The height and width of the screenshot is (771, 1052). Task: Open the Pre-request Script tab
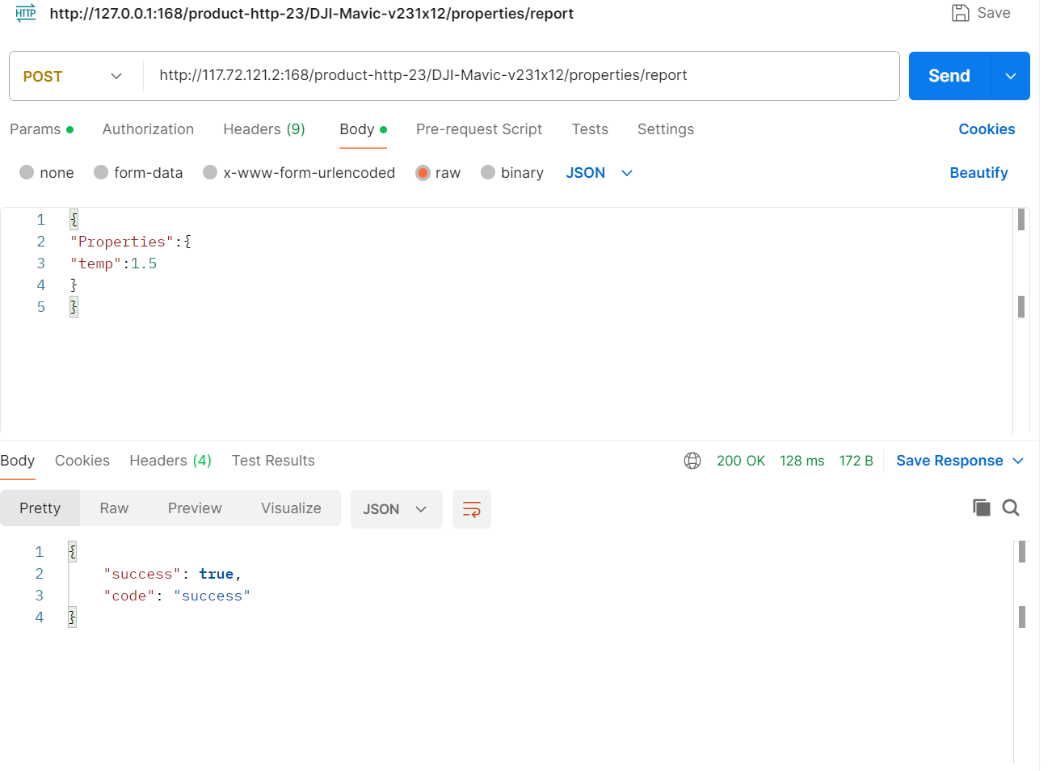click(478, 129)
